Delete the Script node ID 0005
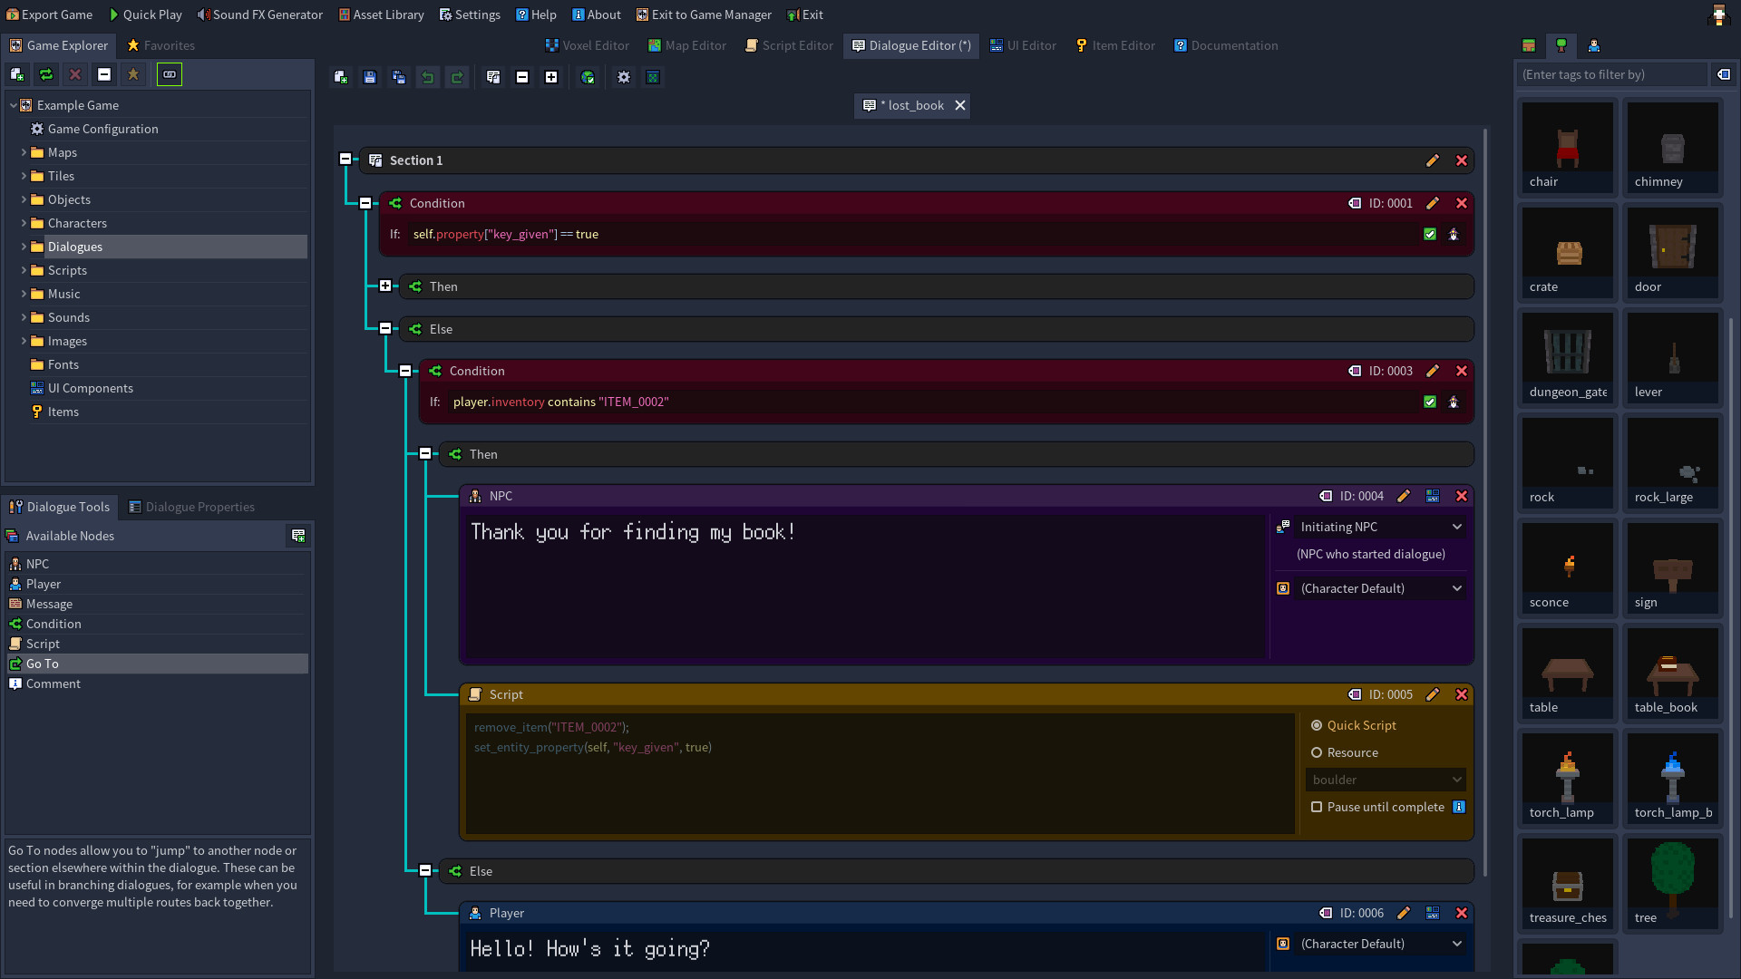Viewport: 1741px width, 979px height. click(x=1462, y=694)
